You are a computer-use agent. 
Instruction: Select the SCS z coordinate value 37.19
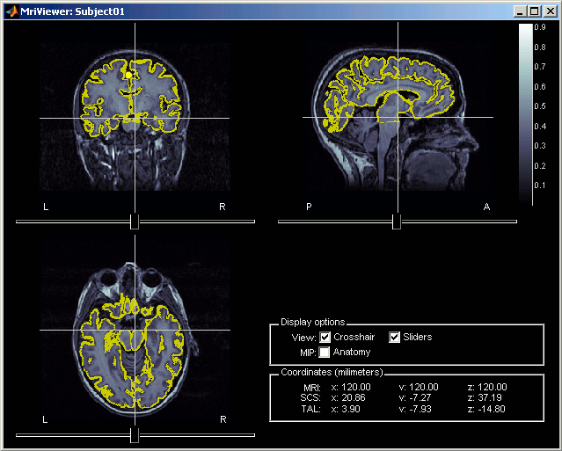point(492,397)
